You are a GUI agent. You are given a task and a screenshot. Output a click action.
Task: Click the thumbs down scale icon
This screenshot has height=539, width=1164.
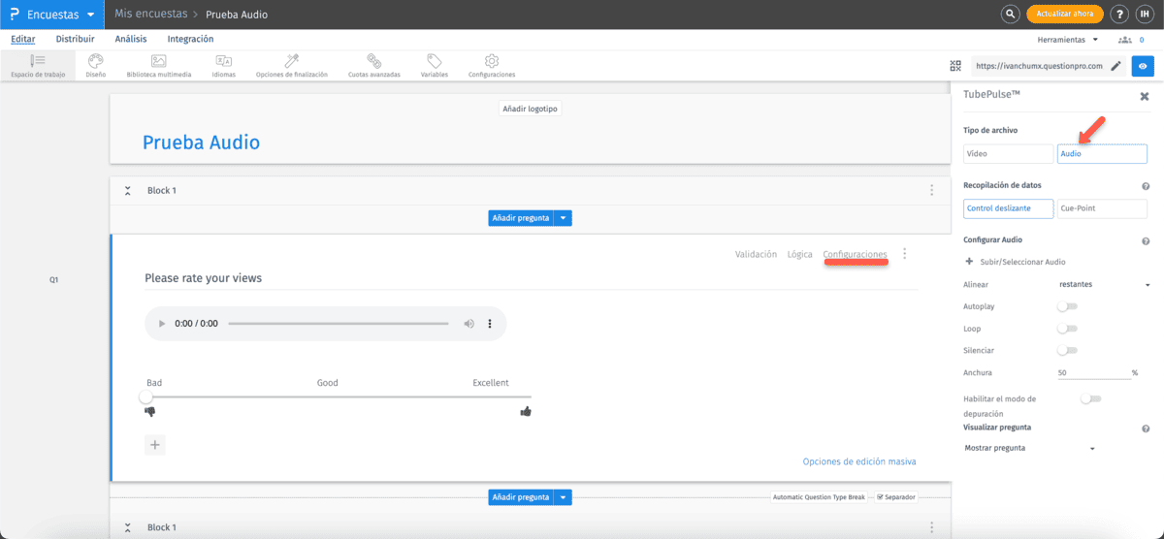150,411
